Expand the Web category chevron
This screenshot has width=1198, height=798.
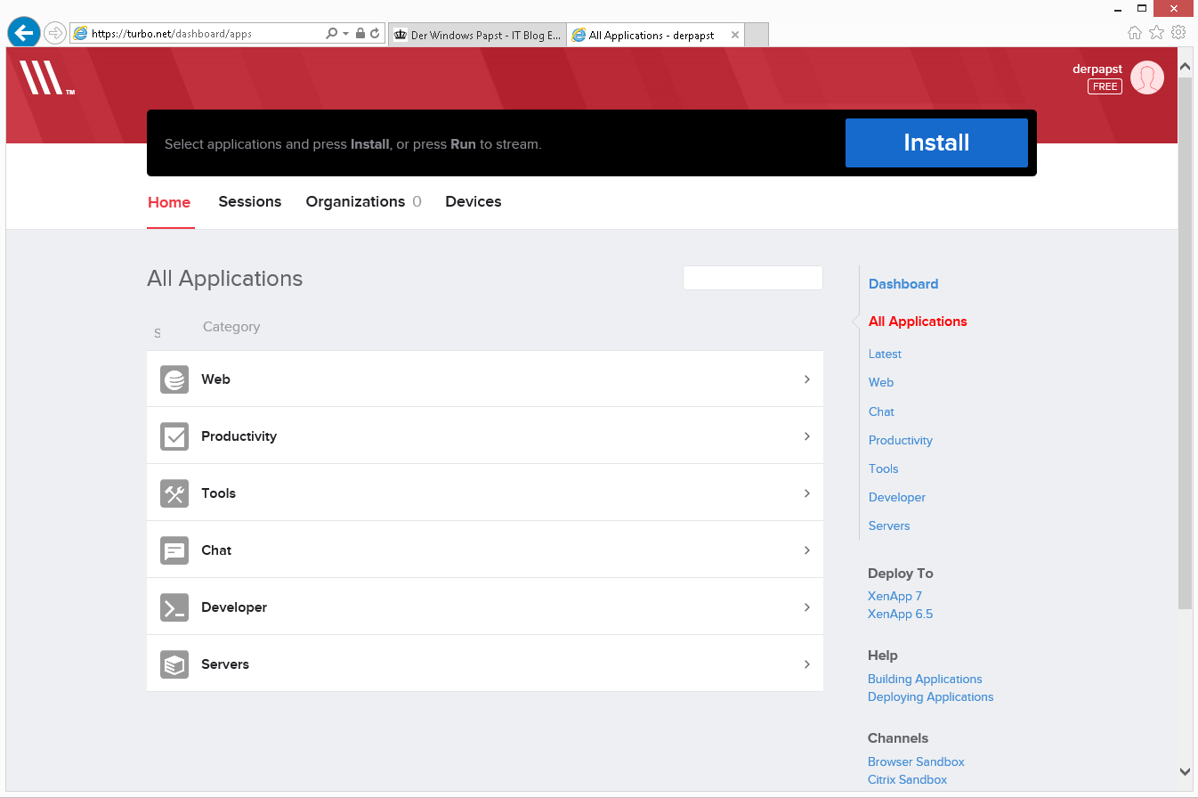[x=807, y=379]
